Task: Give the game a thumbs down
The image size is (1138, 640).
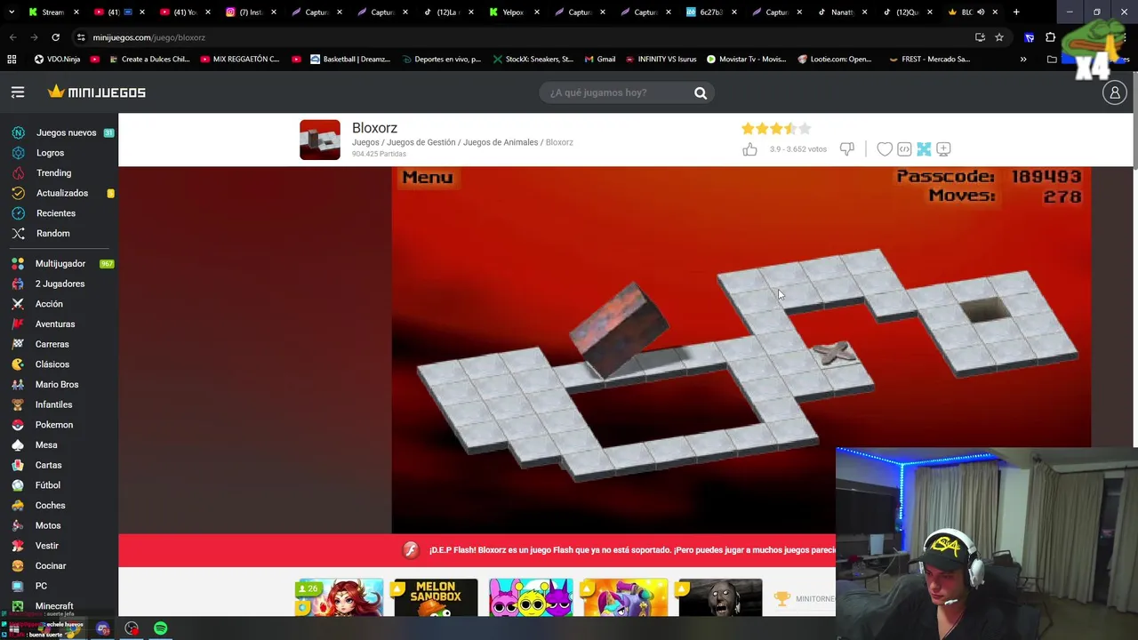Action: pyautogui.click(x=847, y=149)
